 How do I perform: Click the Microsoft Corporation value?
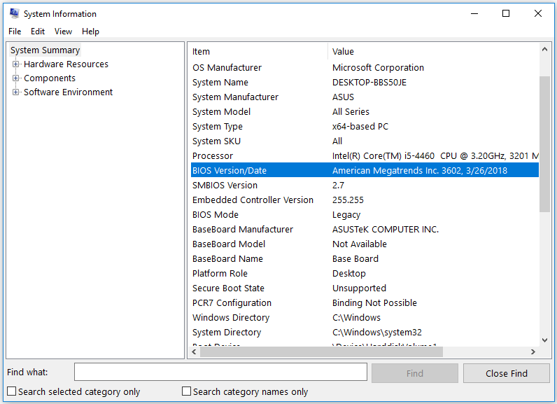(378, 67)
